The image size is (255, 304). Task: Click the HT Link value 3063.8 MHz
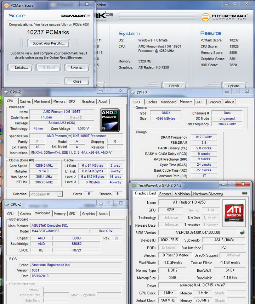coord(44,182)
